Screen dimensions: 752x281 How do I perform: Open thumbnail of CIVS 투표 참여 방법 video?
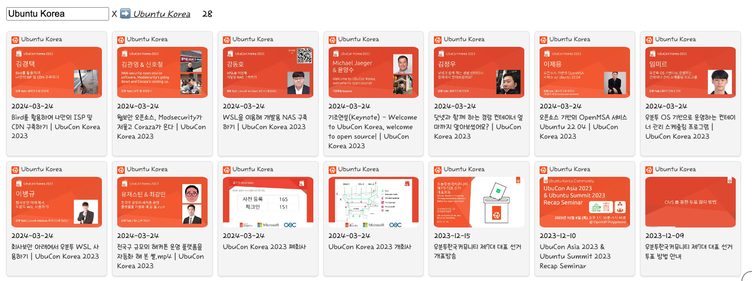690,202
